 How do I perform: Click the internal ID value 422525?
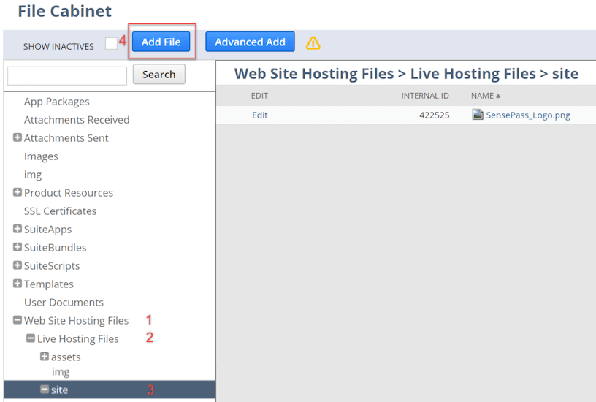coord(435,115)
